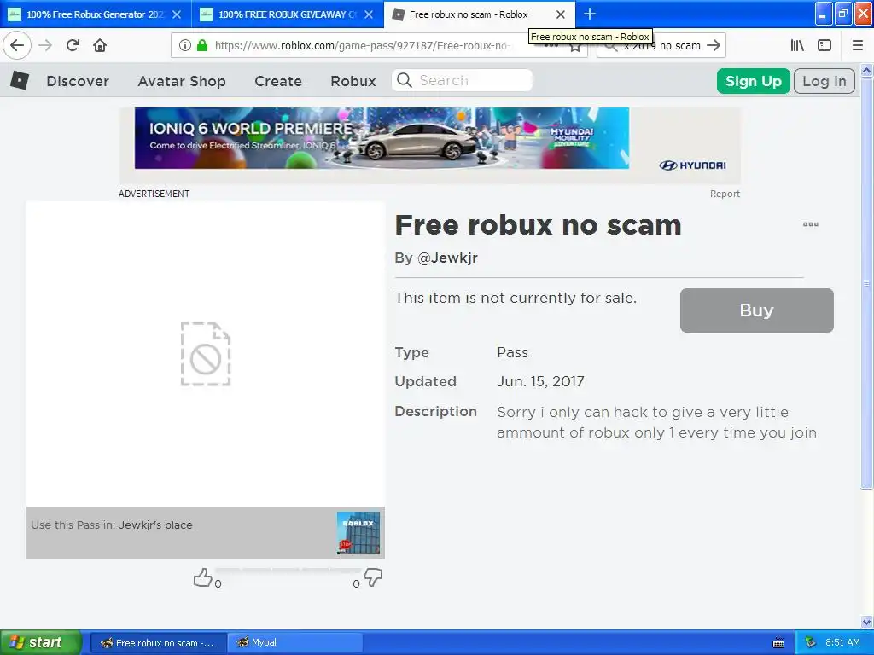Screen dimensions: 874x655
Task: Select the 'Free robux no scam - Roblox' tab
Action: 479,14
